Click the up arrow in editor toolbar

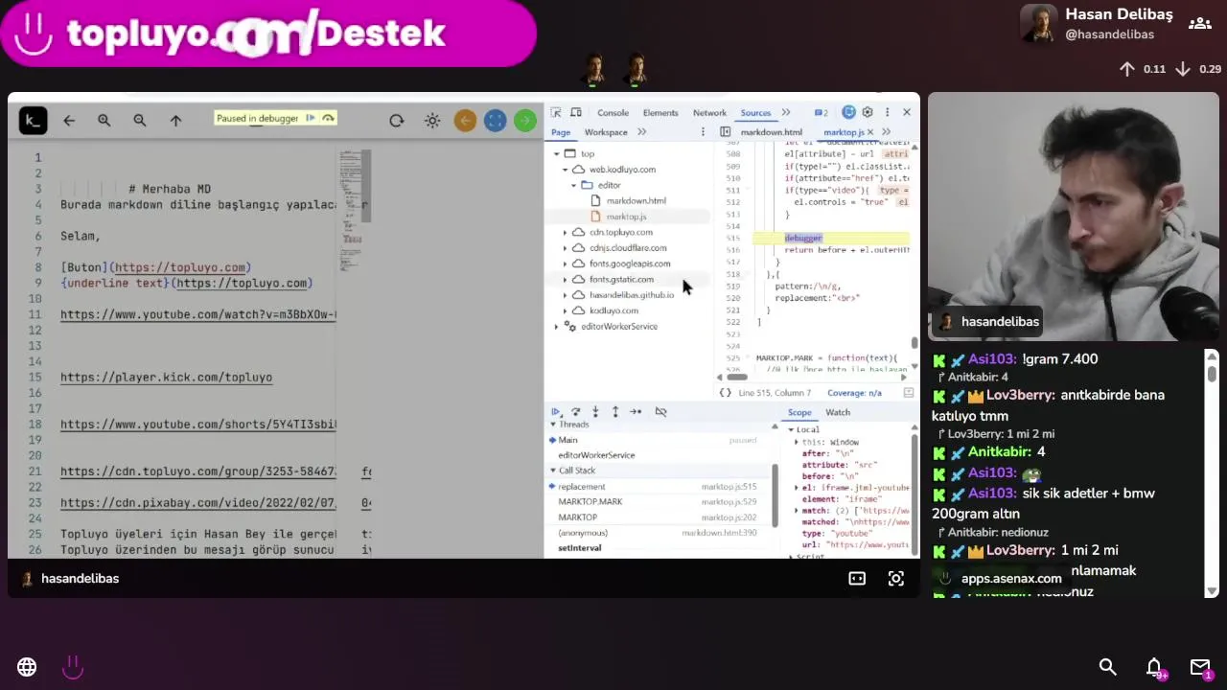[x=175, y=121]
